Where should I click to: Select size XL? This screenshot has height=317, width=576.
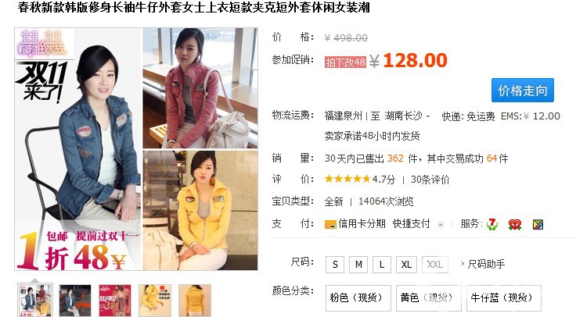click(x=406, y=264)
